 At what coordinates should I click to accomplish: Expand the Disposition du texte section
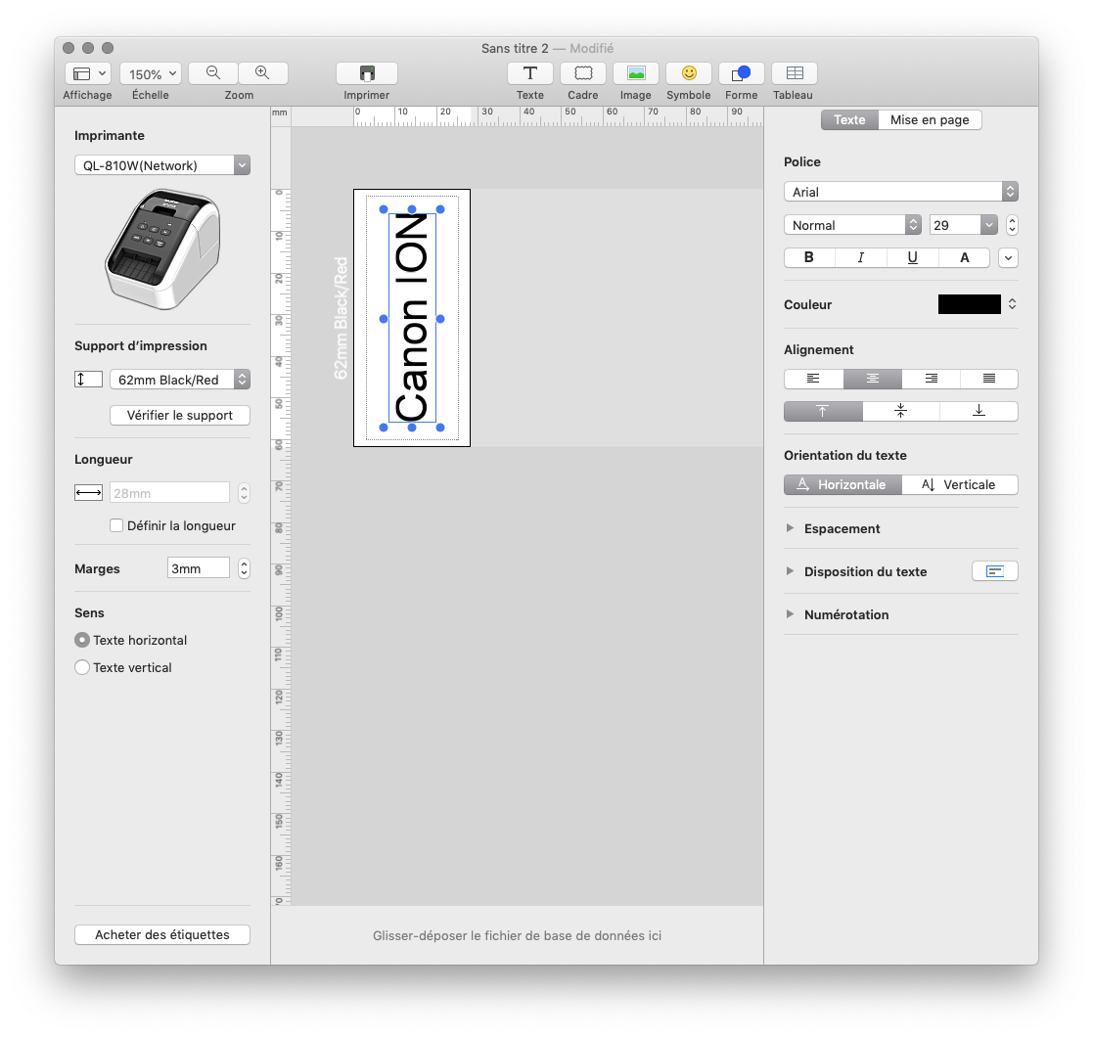click(790, 571)
